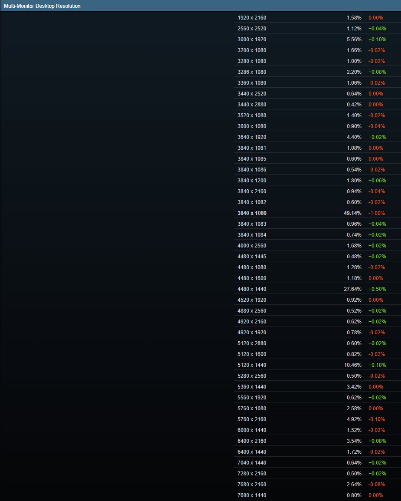
Task: Select the 5760 x 1080 resolution label
Action: coord(252,409)
